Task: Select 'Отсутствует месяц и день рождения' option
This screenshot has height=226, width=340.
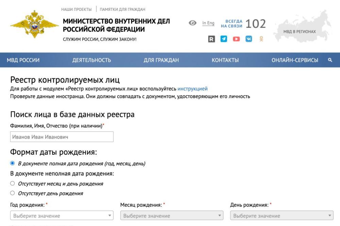Action: pyautogui.click(x=13, y=184)
